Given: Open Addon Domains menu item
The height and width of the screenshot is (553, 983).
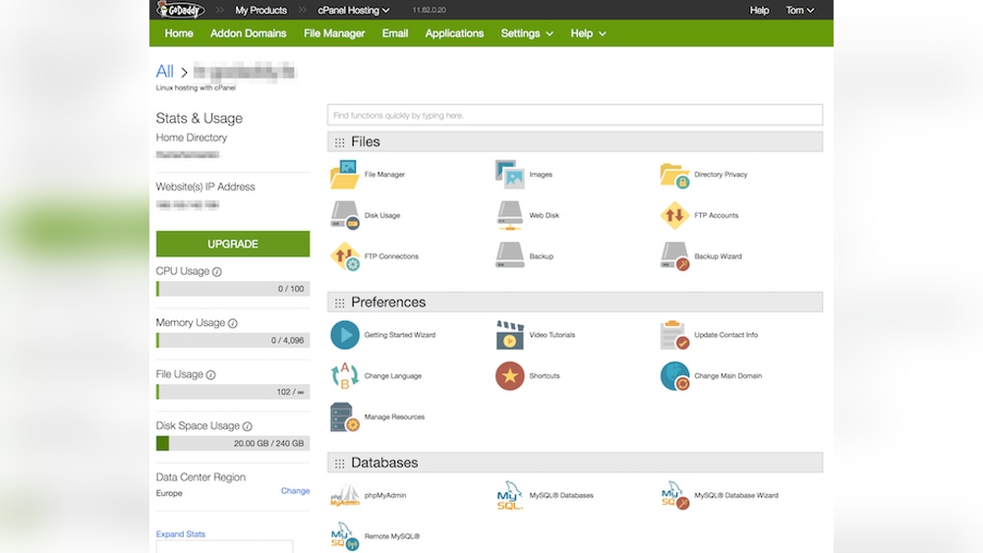Looking at the screenshot, I should tap(249, 33).
